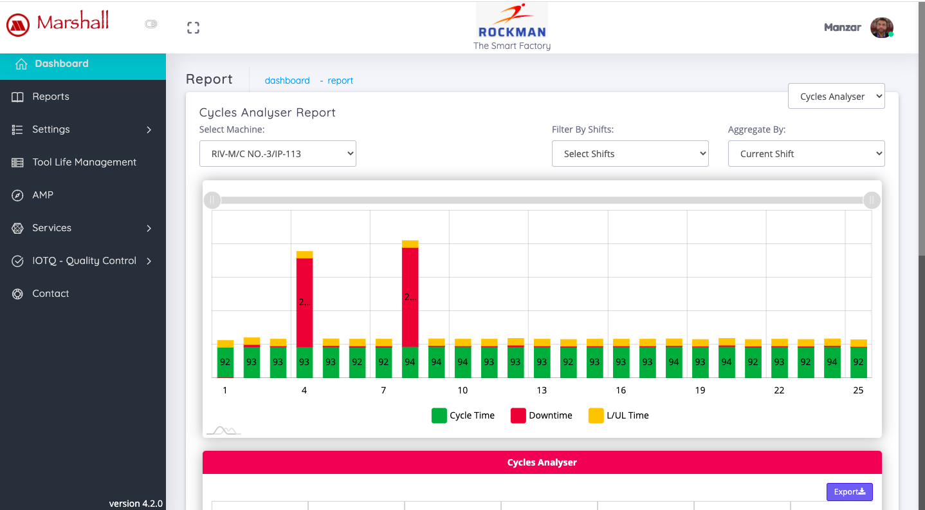Follow the dashboard breadcrumb link
This screenshot has width=925, height=510.
coord(287,80)
